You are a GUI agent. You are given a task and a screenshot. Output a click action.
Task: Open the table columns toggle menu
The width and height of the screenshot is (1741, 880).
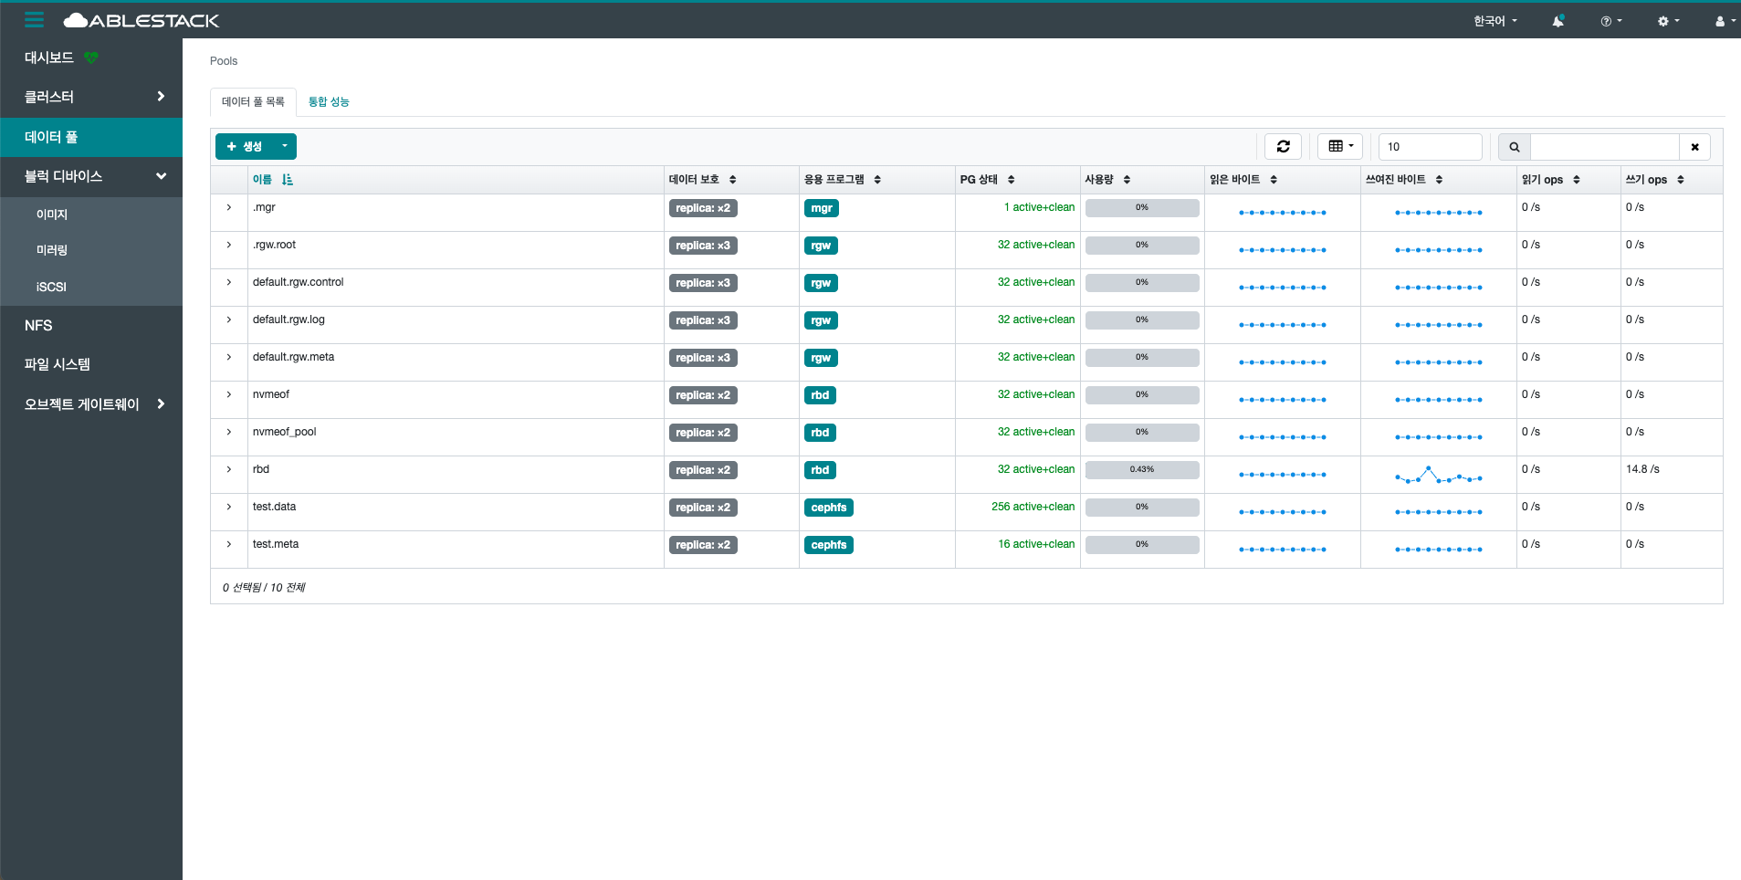coord(1340,146)
